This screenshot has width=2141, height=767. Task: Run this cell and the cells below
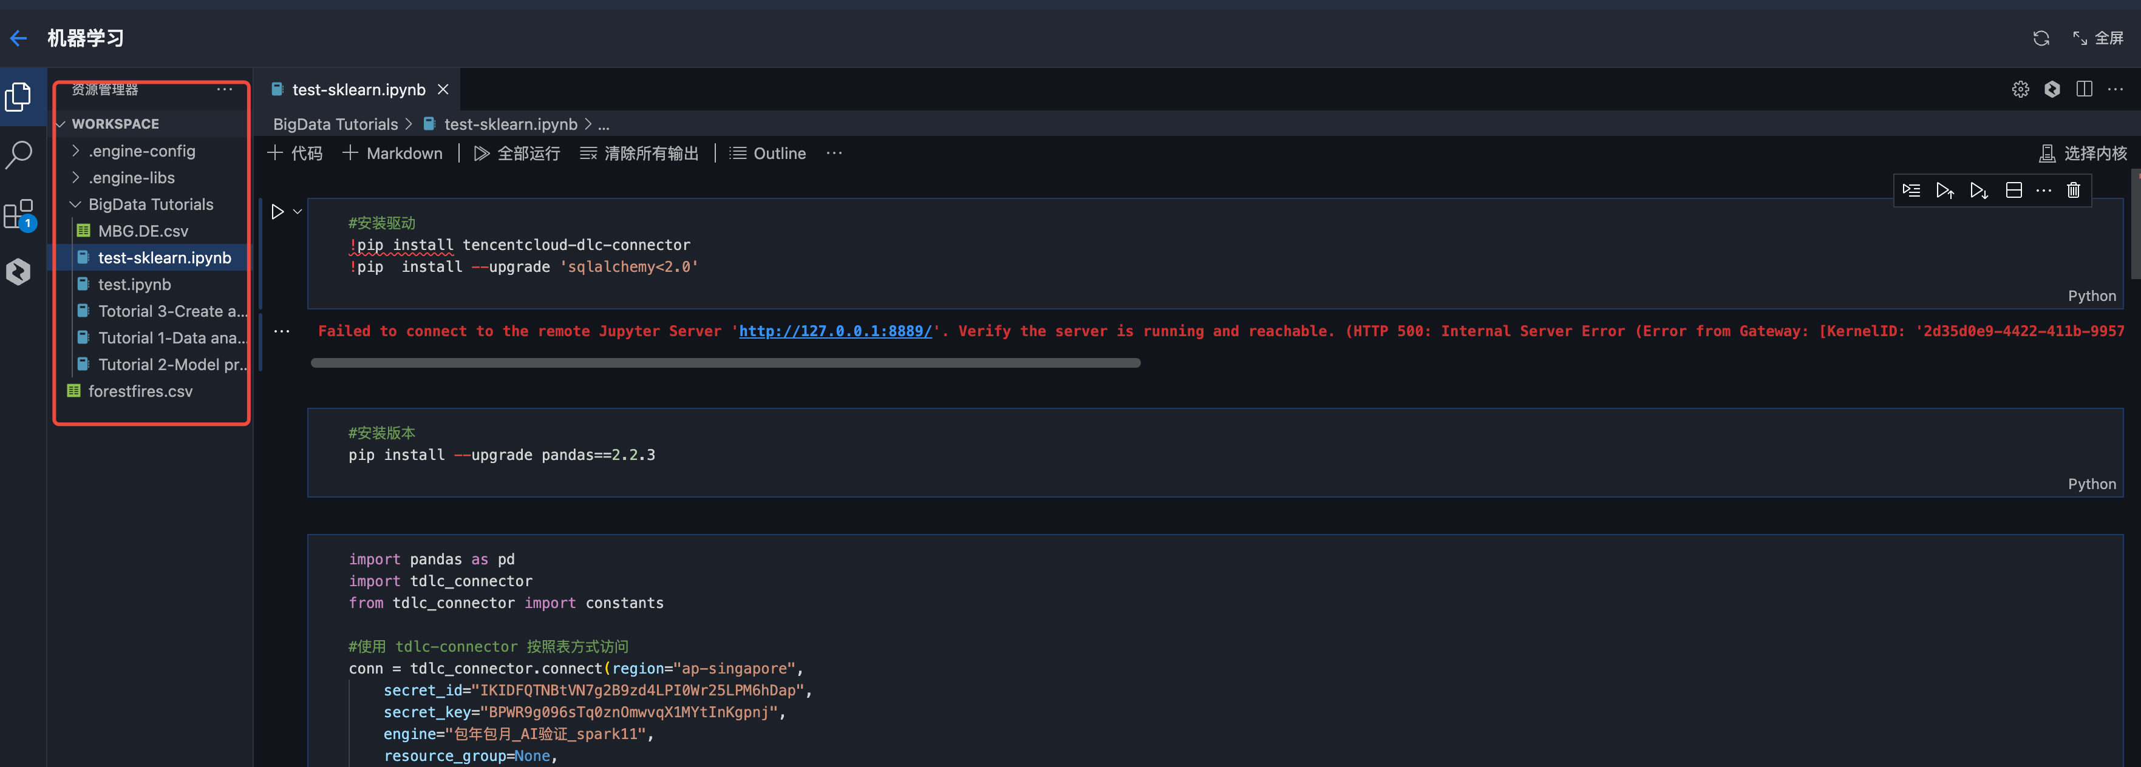[1978, 191]
